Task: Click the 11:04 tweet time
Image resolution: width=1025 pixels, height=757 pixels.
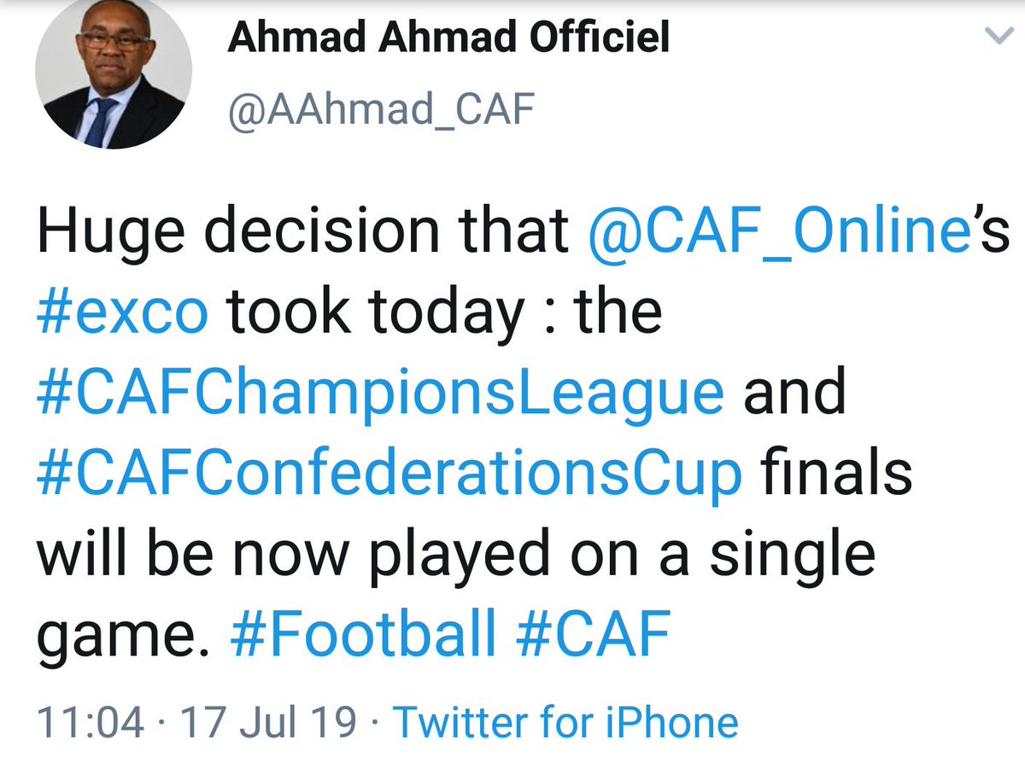Action: click(90, 724)
